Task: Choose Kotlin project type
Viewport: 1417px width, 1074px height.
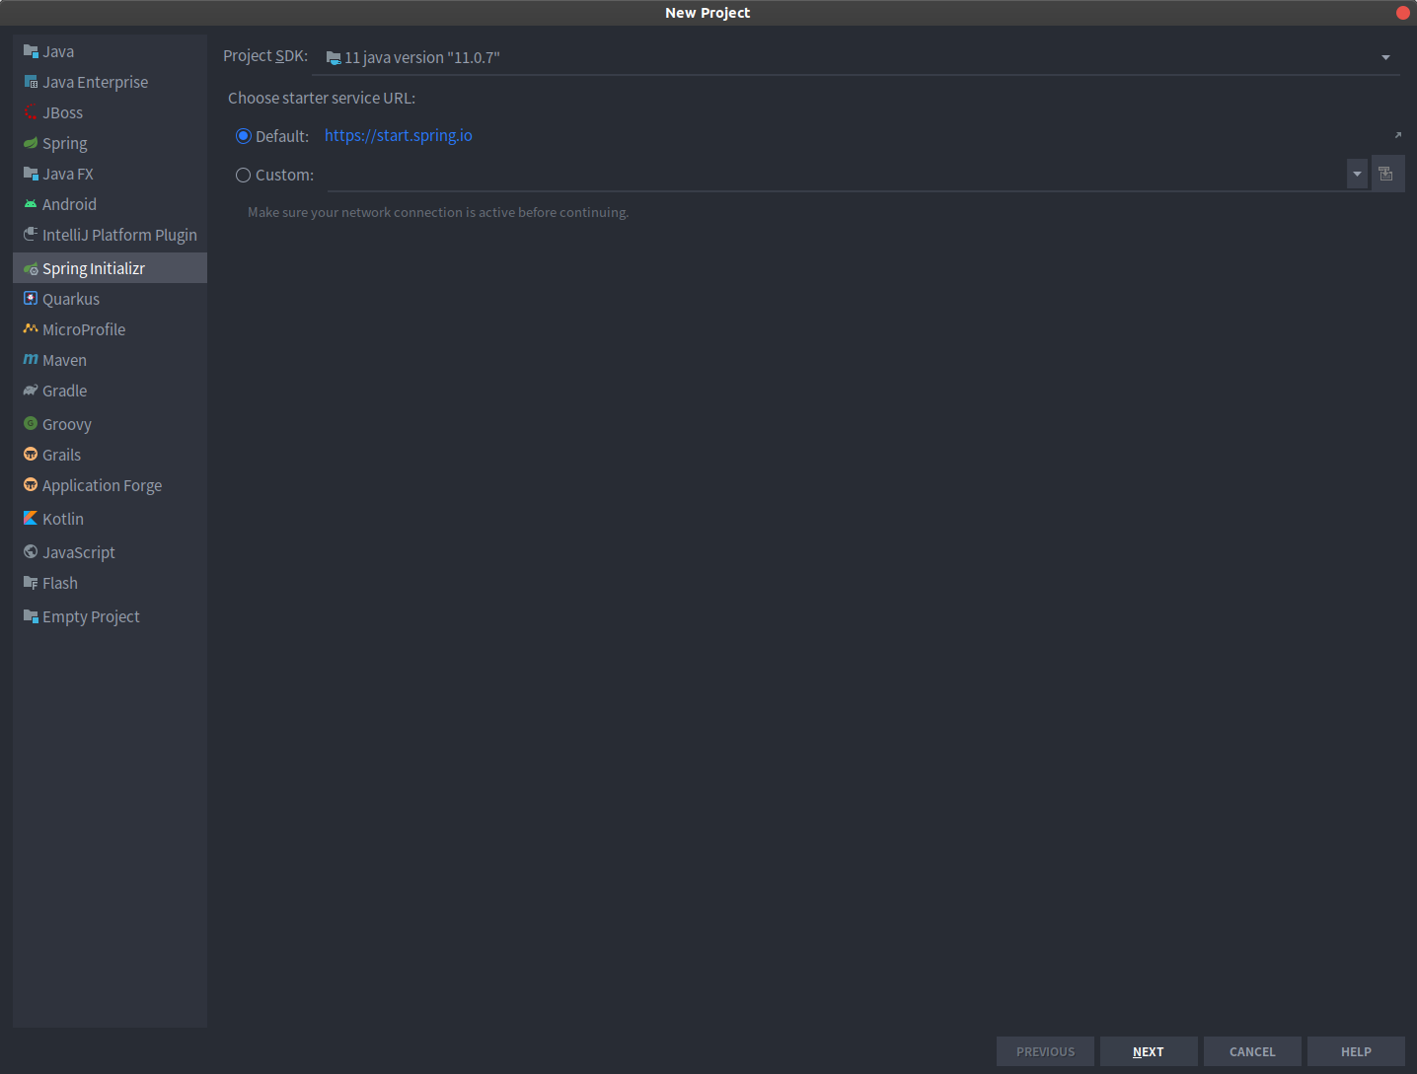Action: [110, 519]
